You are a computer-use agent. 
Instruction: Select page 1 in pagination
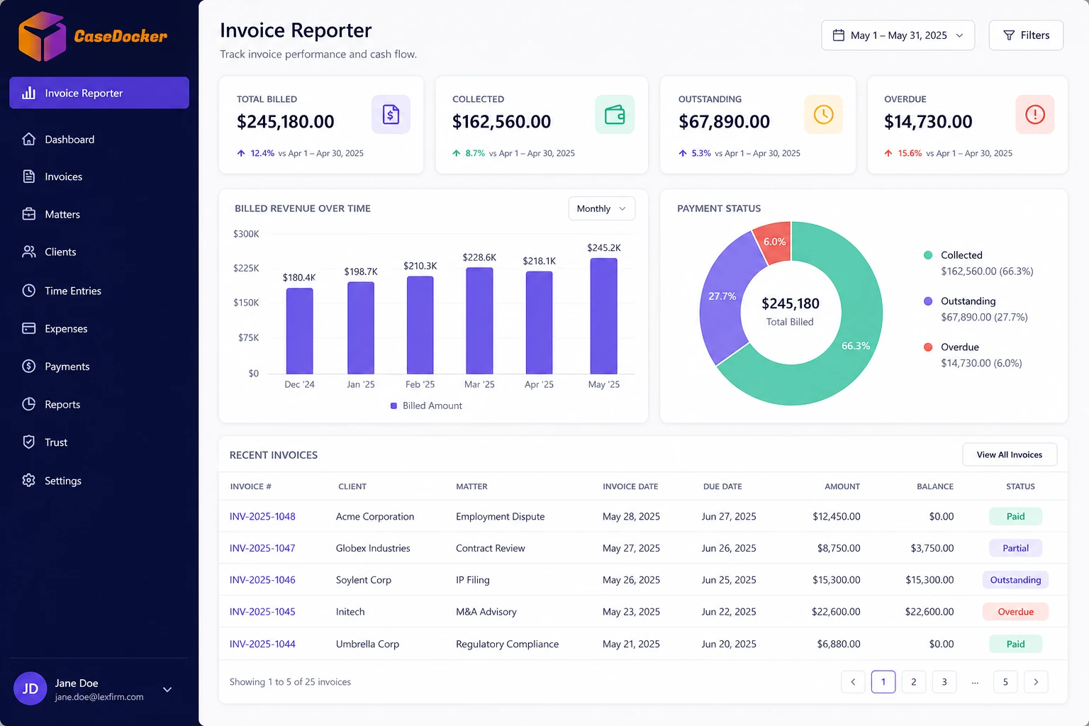point(883,682)
